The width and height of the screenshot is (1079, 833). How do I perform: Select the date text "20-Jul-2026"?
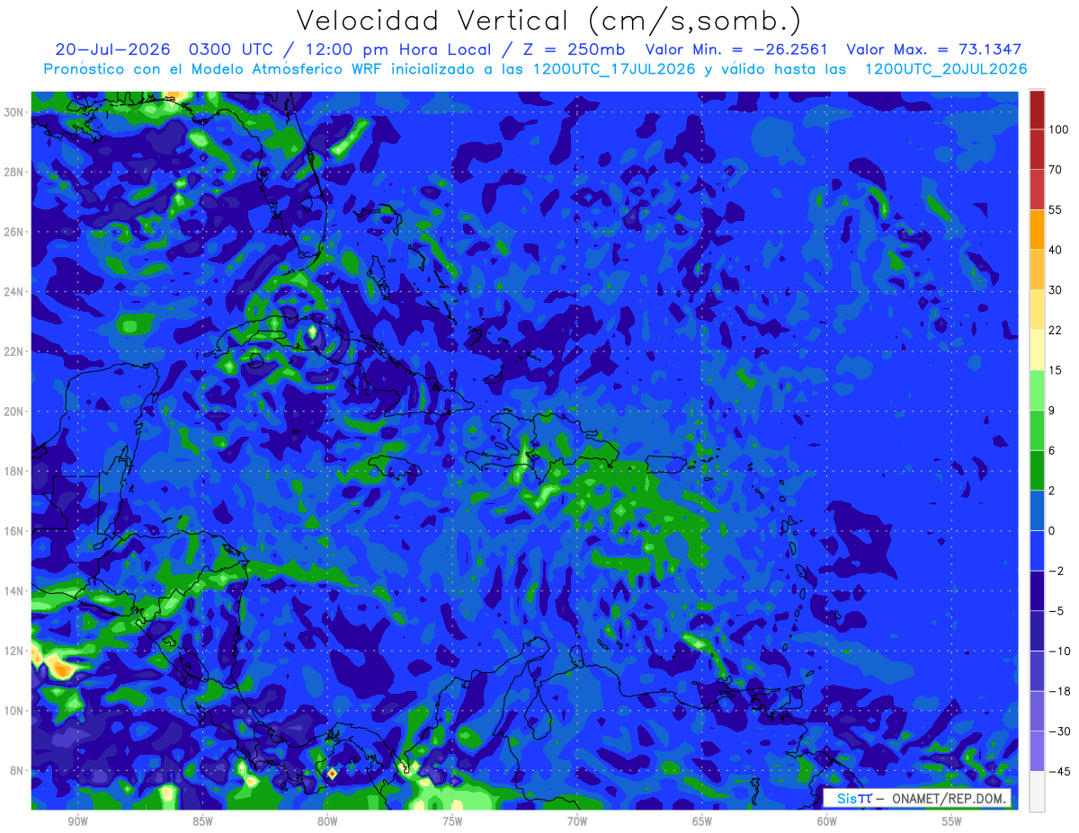114,49
